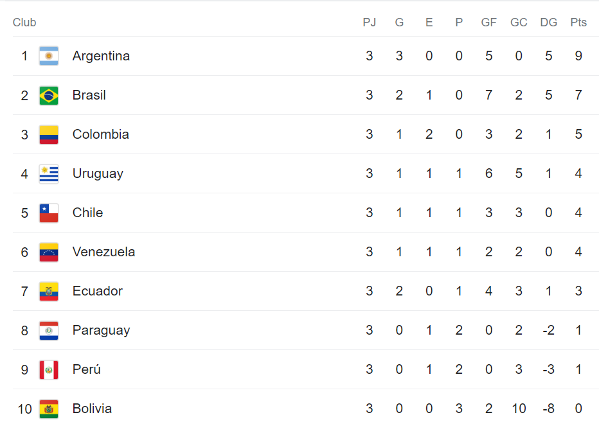This screenshot has height=431, width=599.
Task: Click the DG column header
Action: point(548,22)
